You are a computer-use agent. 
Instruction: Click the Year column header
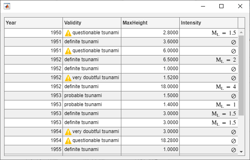33,23
